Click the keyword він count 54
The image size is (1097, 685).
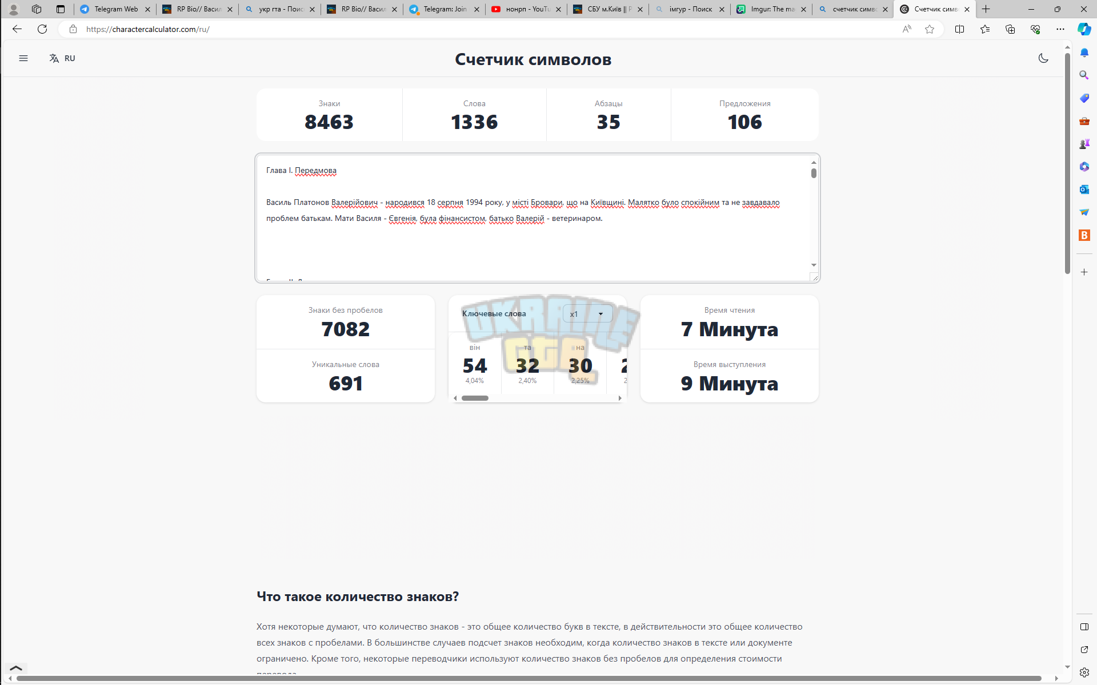[475, 365]
